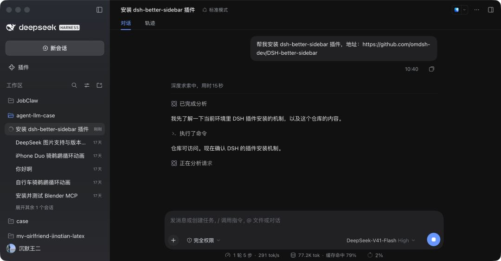Open workspace filter settings icon

point(87,85)
